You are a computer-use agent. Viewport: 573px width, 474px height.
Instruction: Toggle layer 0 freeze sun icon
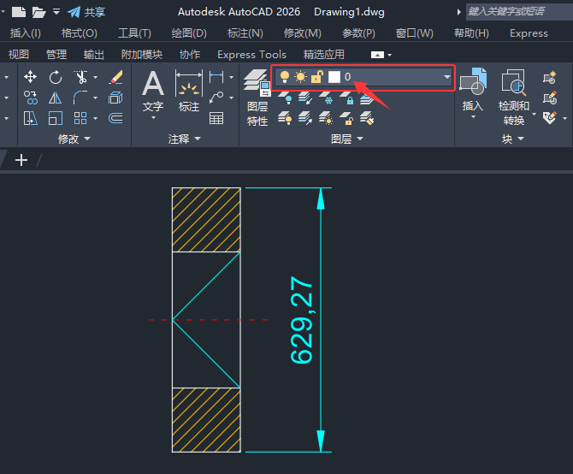click(x=301, y=77)
